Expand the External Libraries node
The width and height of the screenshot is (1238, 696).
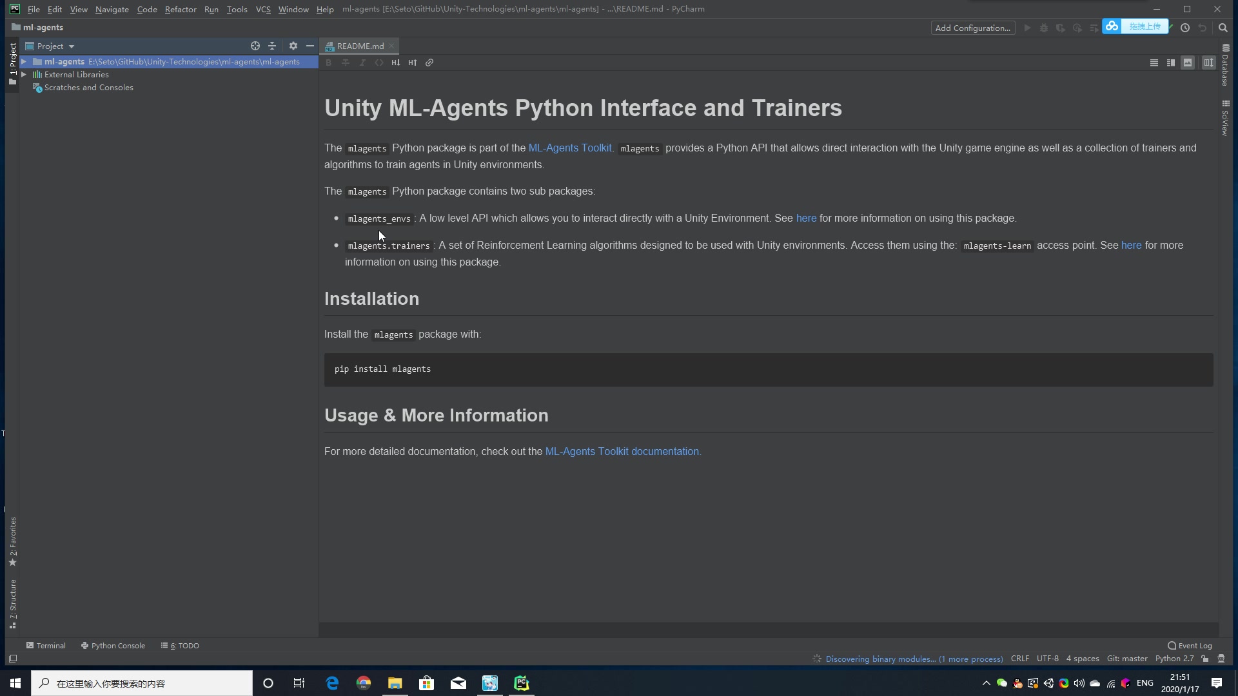pos(25,74)
